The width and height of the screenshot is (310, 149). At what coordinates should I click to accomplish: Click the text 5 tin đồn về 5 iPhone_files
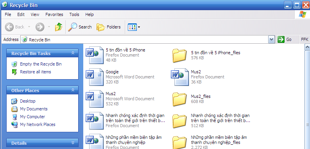216,53
